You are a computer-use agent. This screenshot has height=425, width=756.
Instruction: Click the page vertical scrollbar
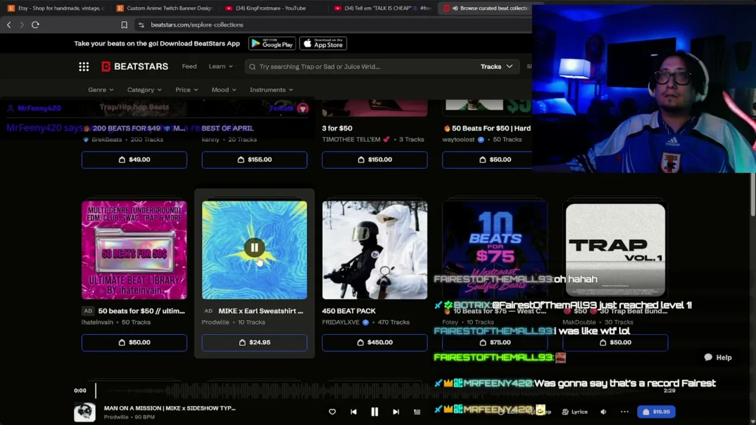752,195
